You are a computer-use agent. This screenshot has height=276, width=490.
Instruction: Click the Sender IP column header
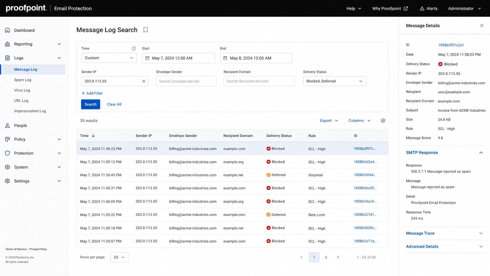(x=144, y=136)
